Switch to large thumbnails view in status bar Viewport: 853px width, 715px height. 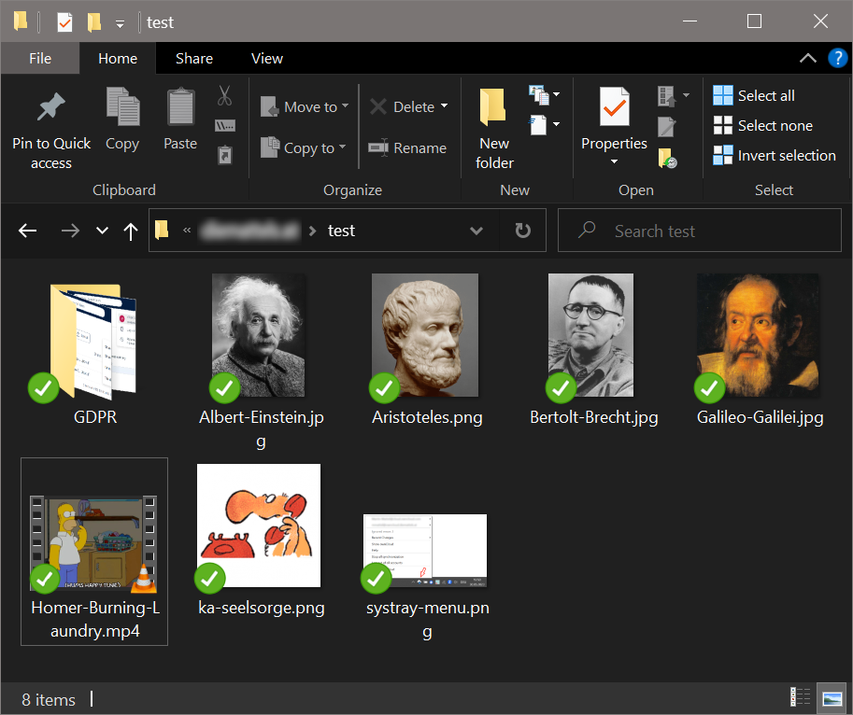(830, 697)
